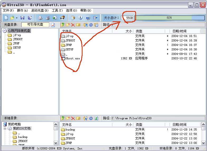
Task: Click local tree scrollbar down arrow
Action: tap(56, 143)
